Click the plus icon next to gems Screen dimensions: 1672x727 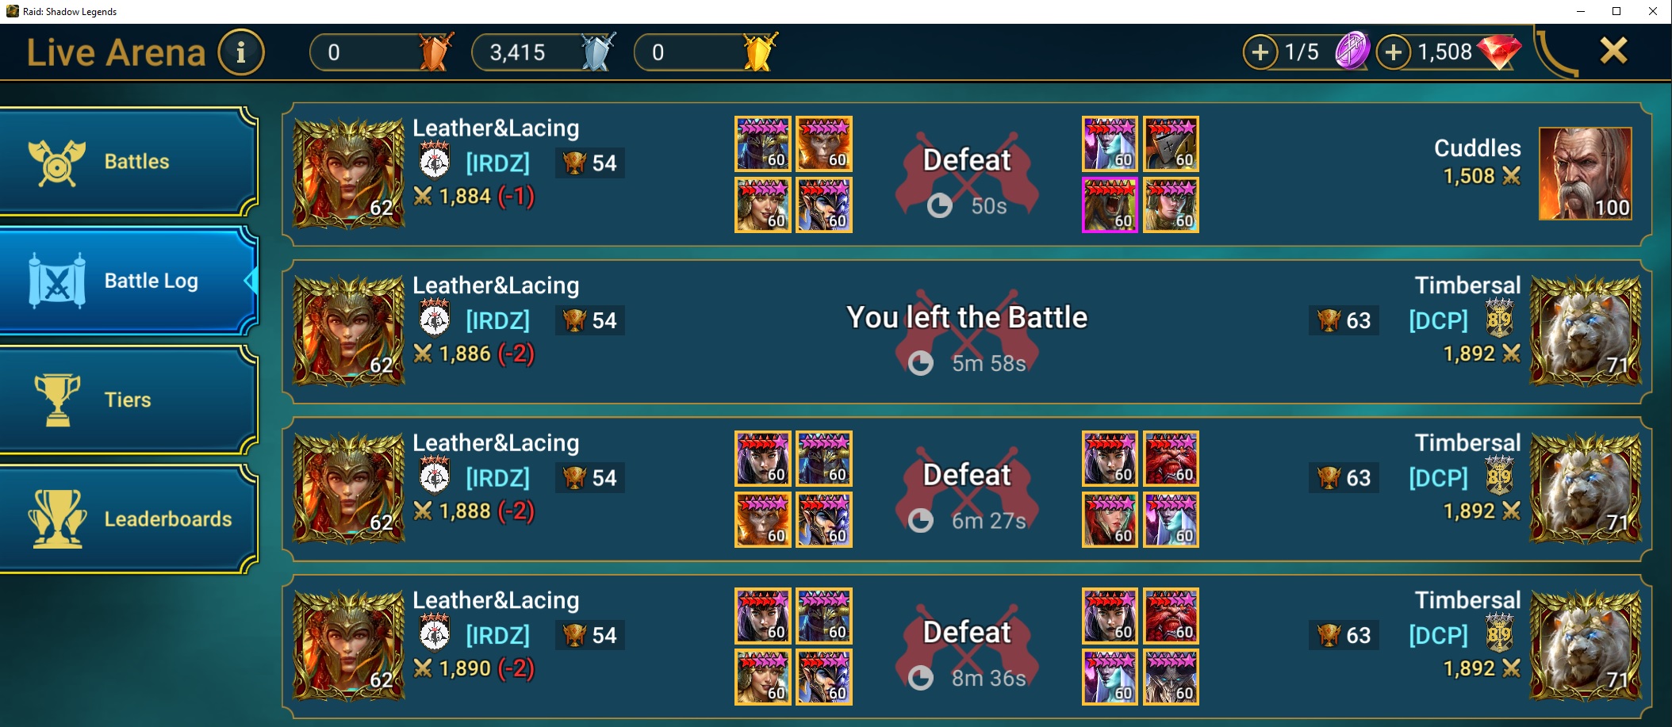click(x=1394, y=52)
